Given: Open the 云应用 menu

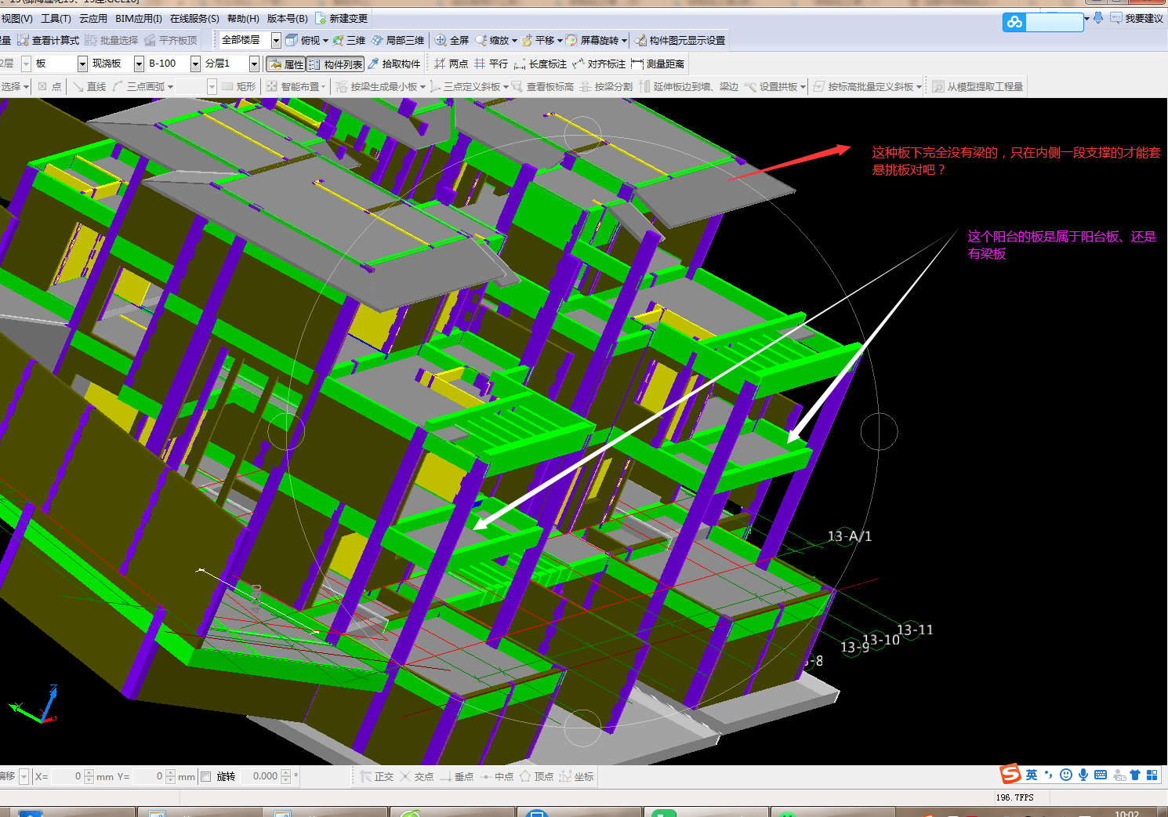Looking at the screenshot, I should tap(93, 18).
